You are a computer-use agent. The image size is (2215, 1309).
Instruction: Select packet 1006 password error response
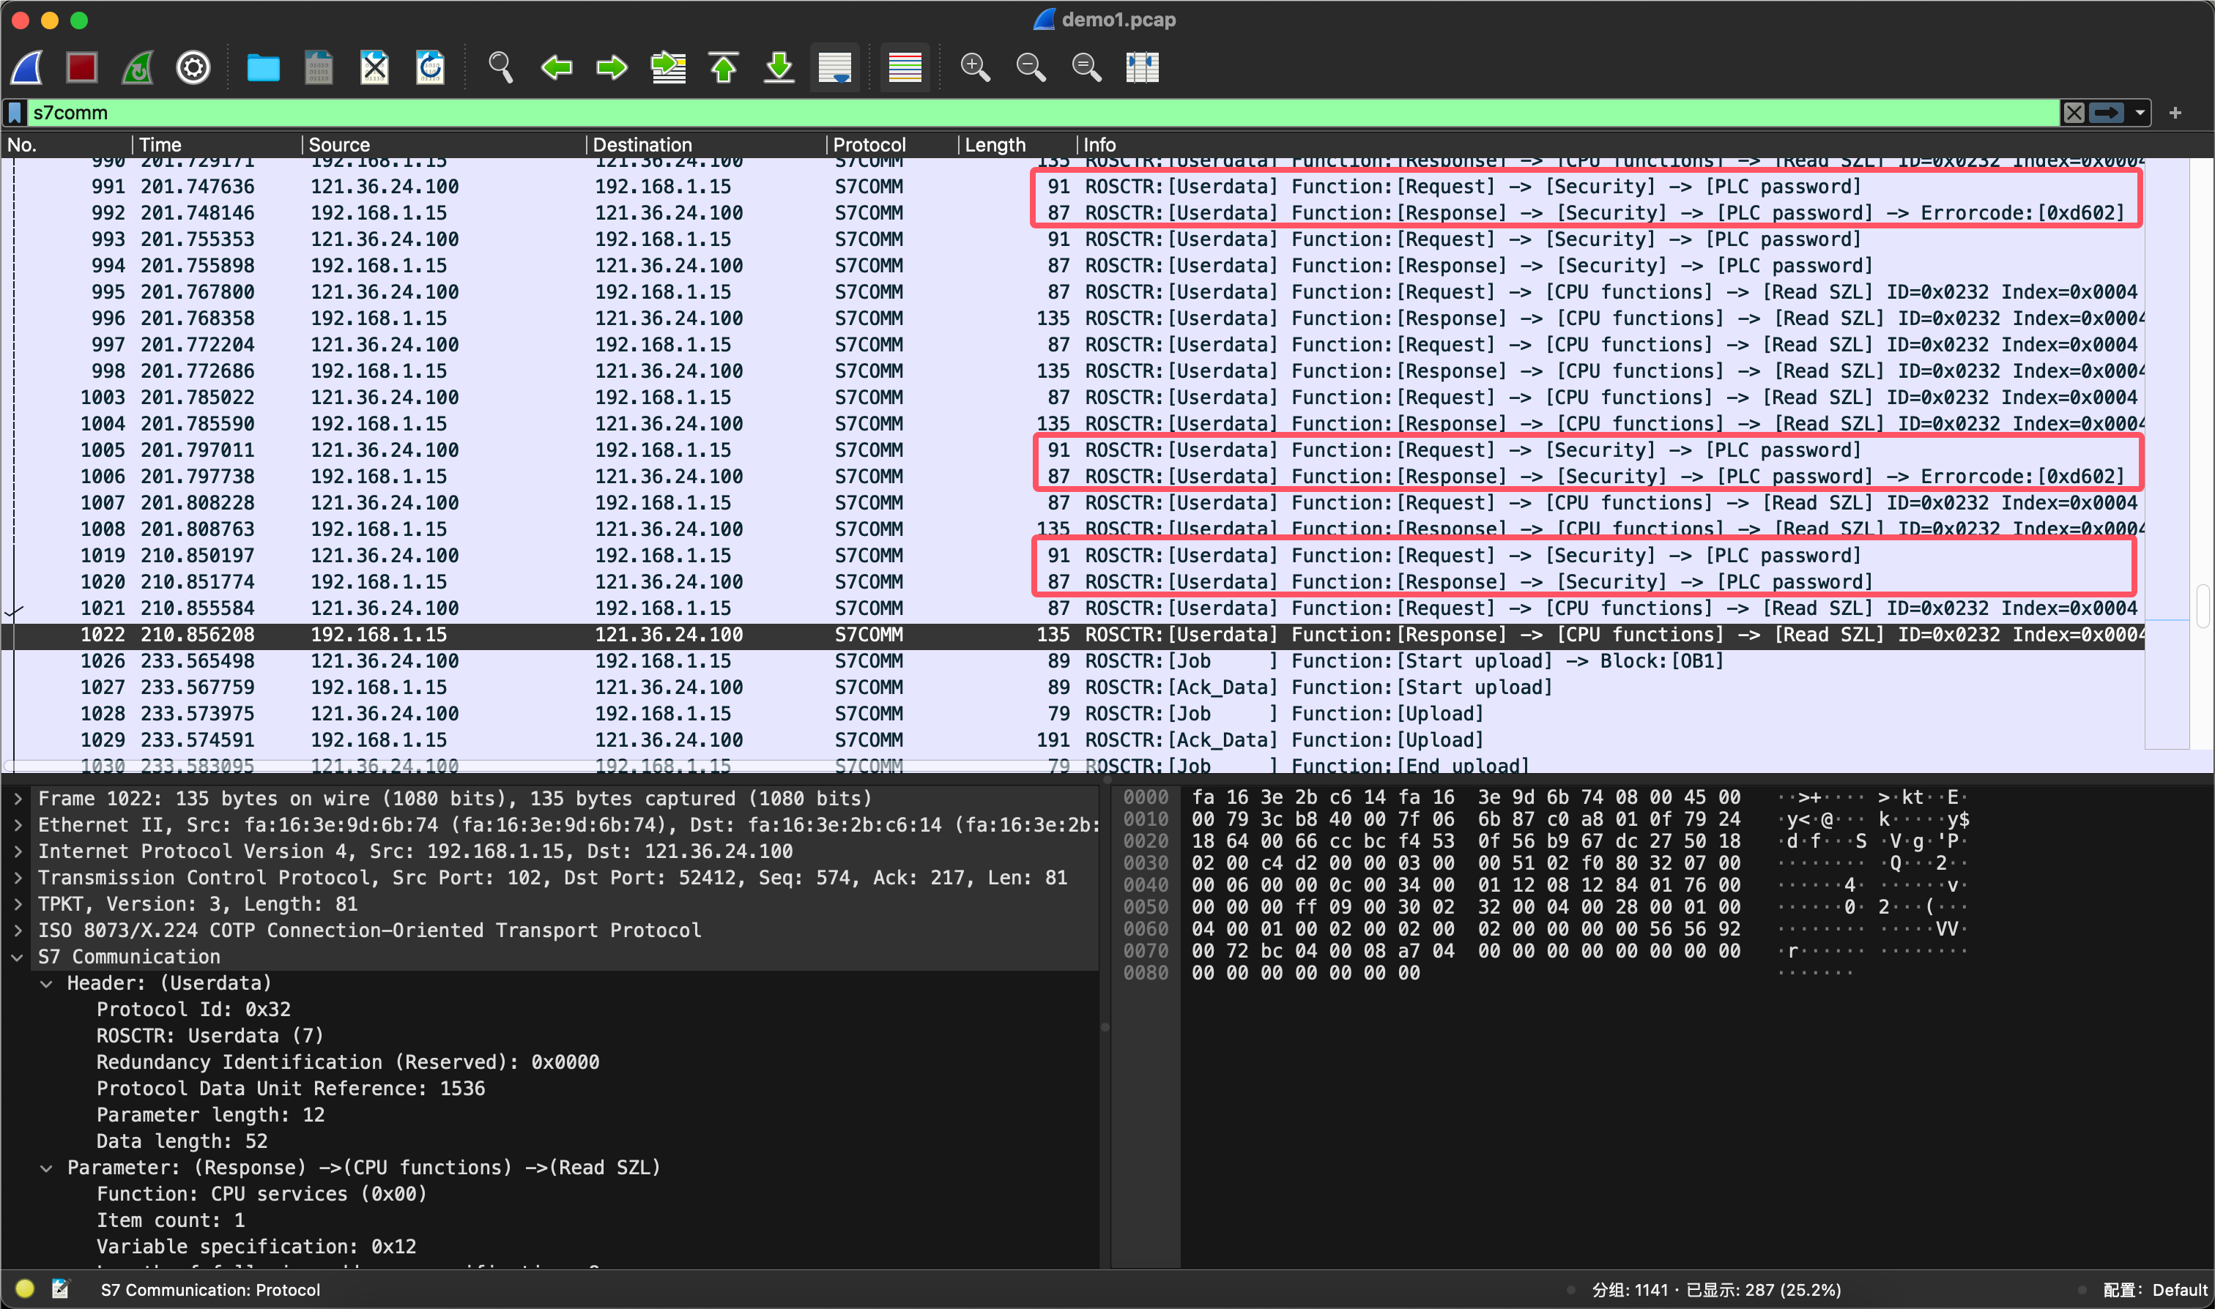click(x=1072, y=477)
